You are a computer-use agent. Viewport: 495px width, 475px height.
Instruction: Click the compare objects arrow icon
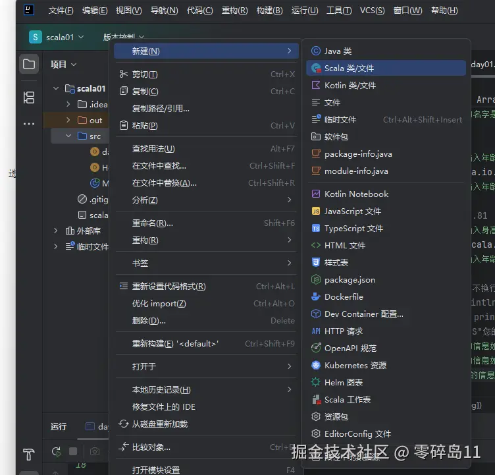pos(124,447)
